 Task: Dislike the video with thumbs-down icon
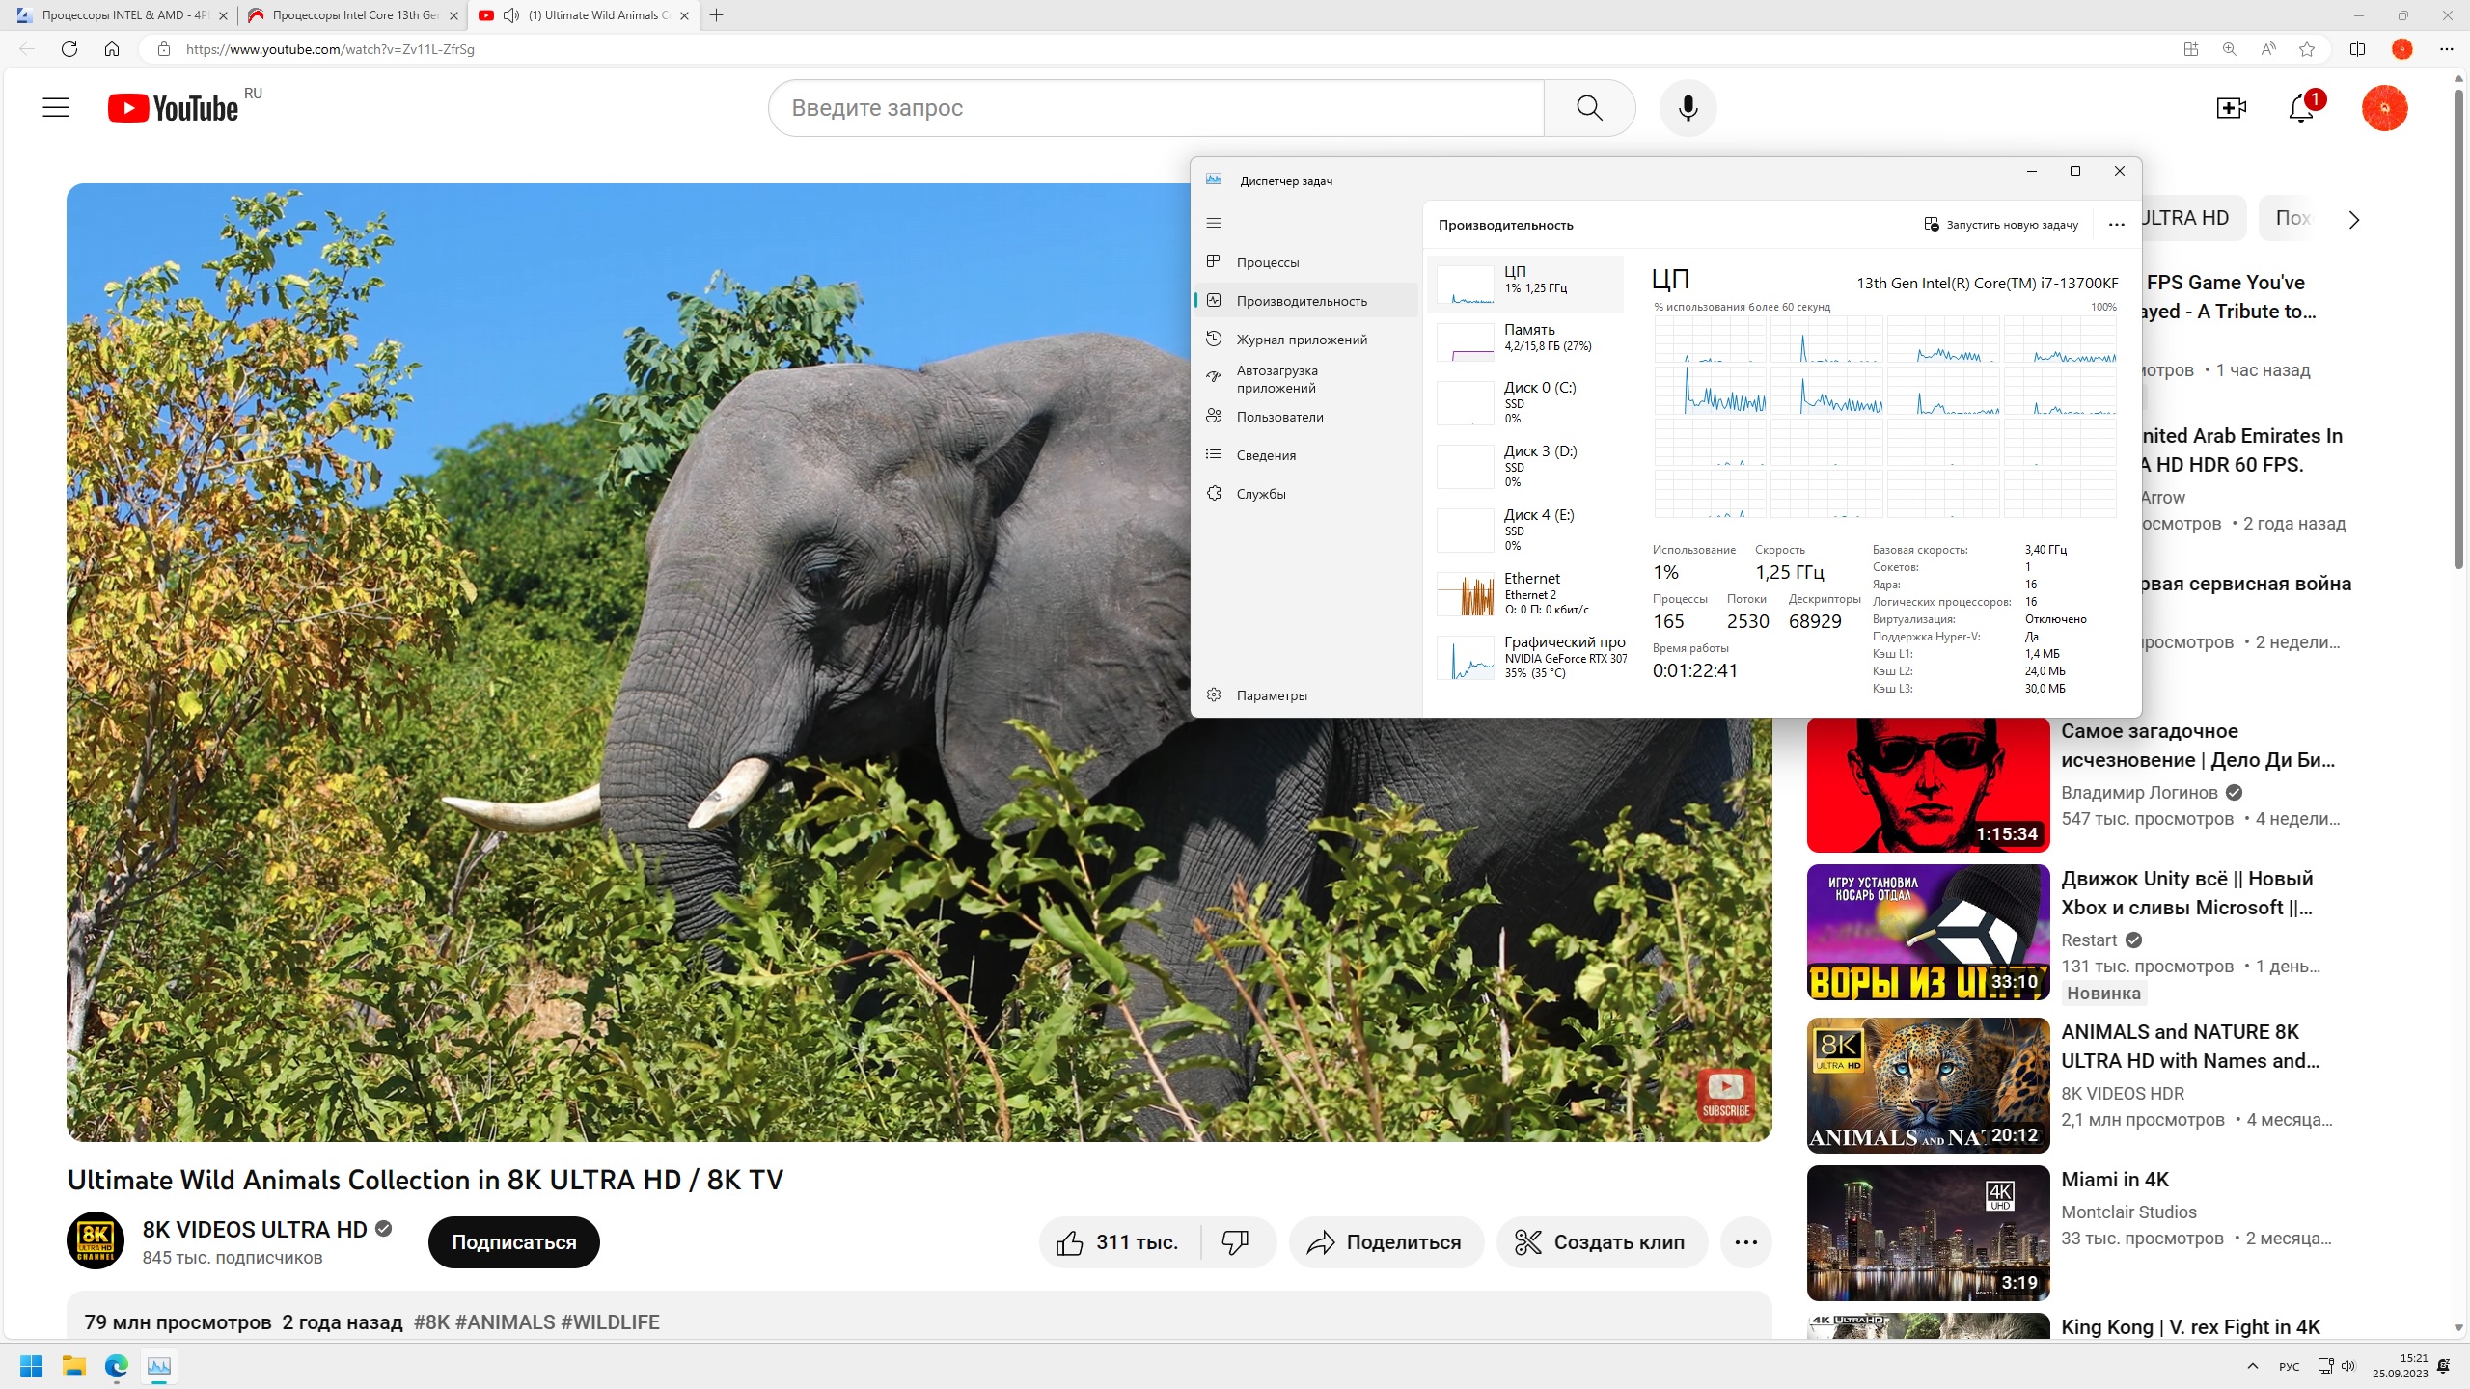tap(1235, 1242)
